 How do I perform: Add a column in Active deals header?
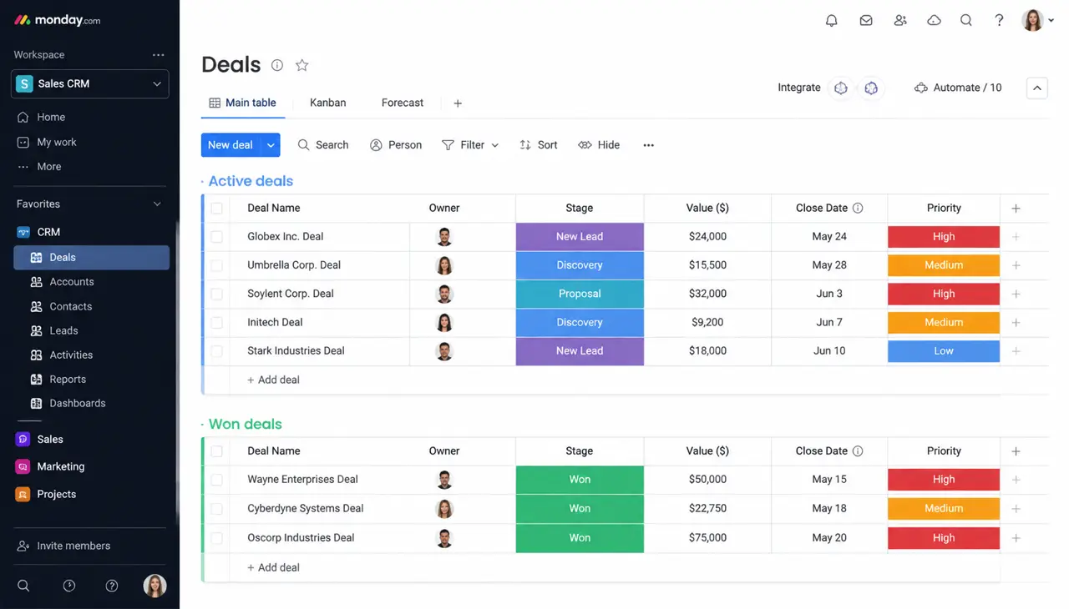coord(1016,209)
